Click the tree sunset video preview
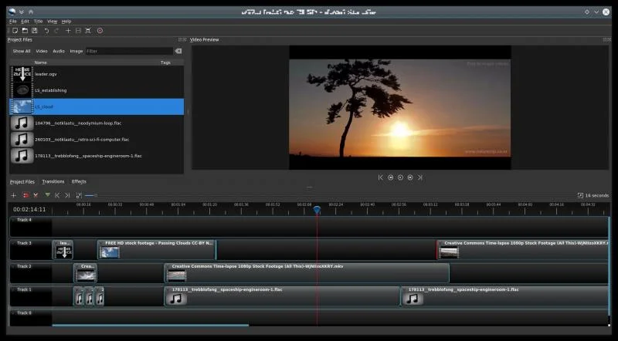This screenshot has height=341, width=618. coord(400,107)
